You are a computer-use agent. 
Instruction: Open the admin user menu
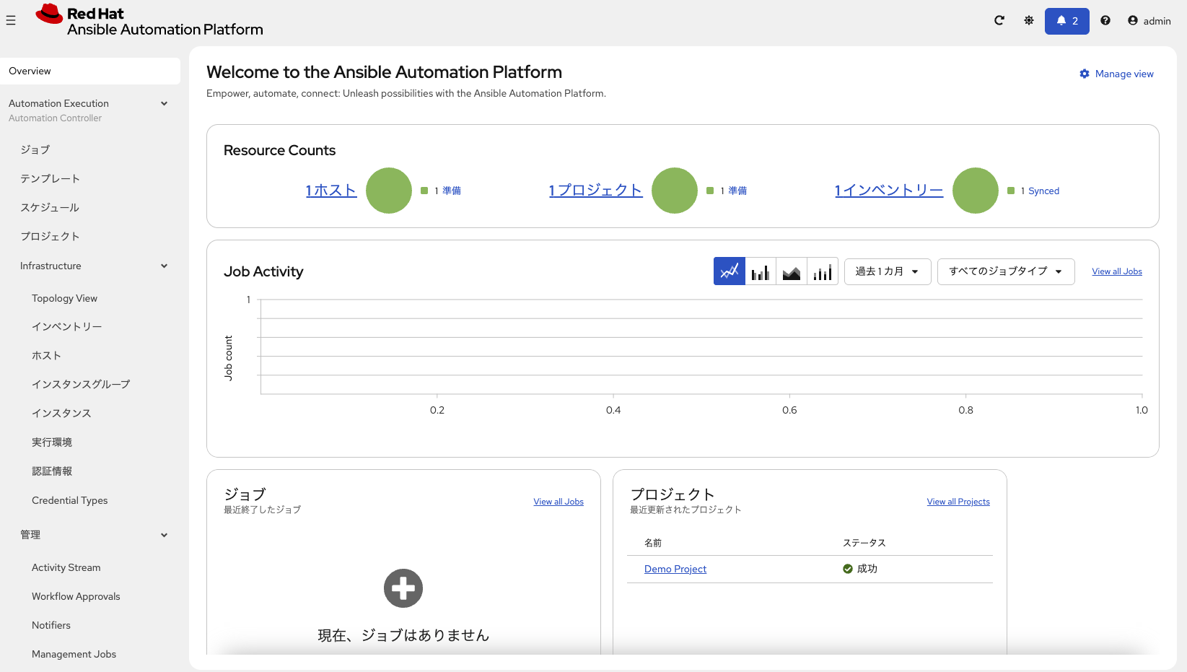tap(1149, 21)
